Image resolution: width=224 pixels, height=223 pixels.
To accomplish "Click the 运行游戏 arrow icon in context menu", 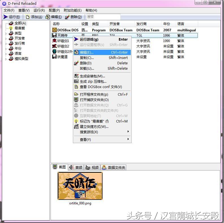I will [x=76, y=39].
